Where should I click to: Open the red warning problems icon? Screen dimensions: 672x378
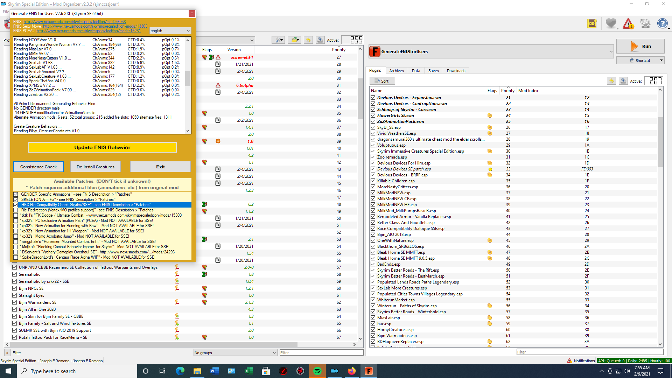click(628, 23)
